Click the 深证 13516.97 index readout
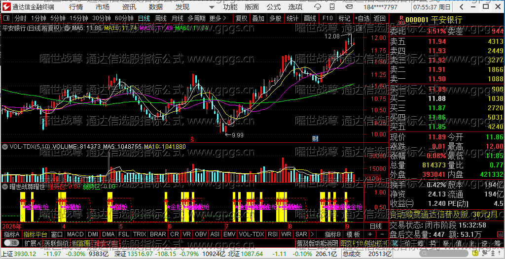505x259 pixels. 133,254
